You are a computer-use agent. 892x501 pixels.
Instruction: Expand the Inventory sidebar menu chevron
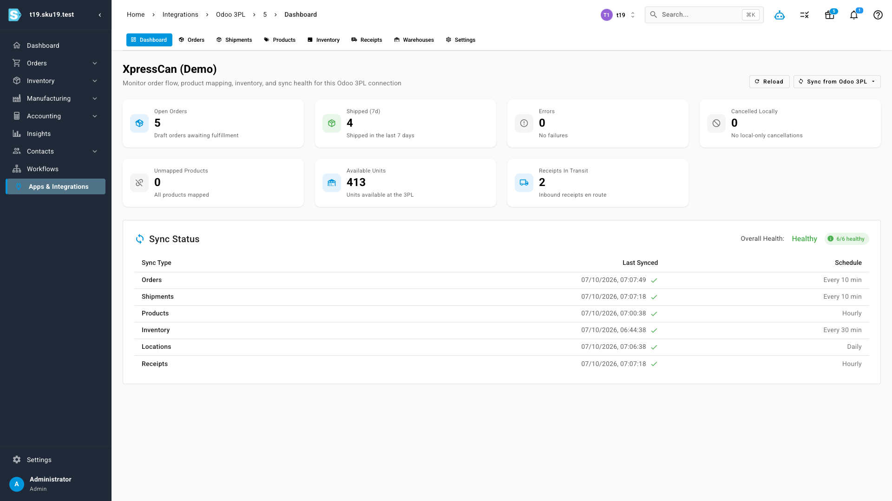pyautogui.click(x=95, y=81)
